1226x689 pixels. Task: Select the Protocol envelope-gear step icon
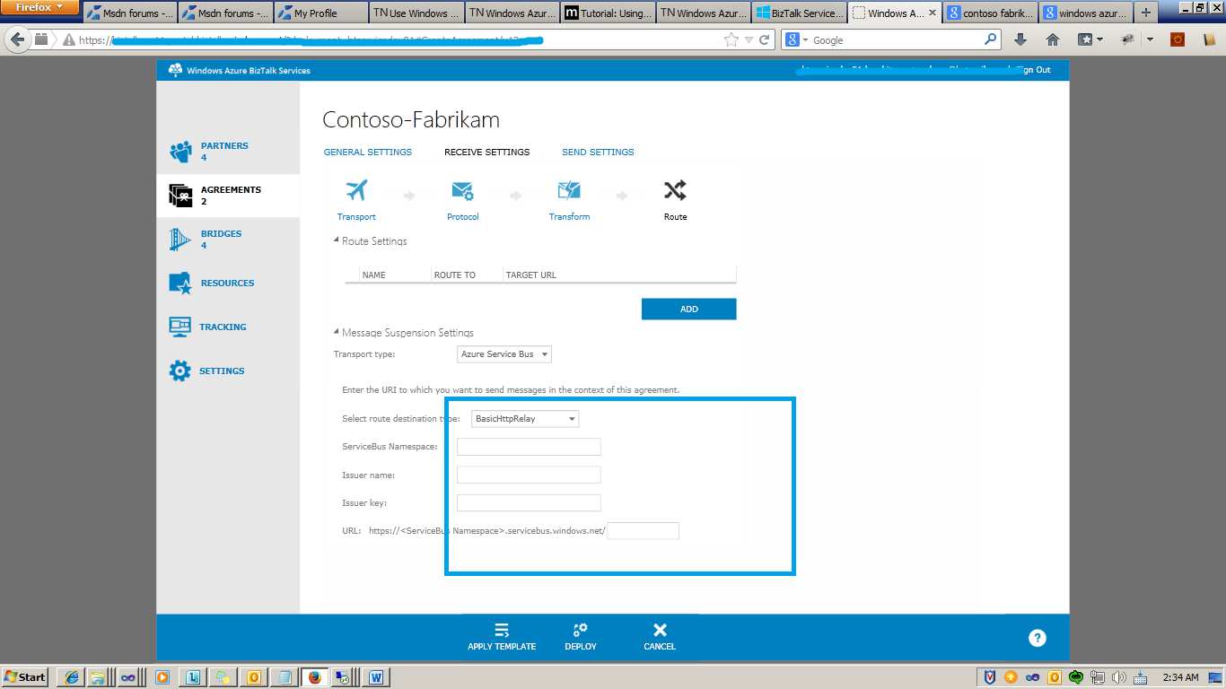463,190
